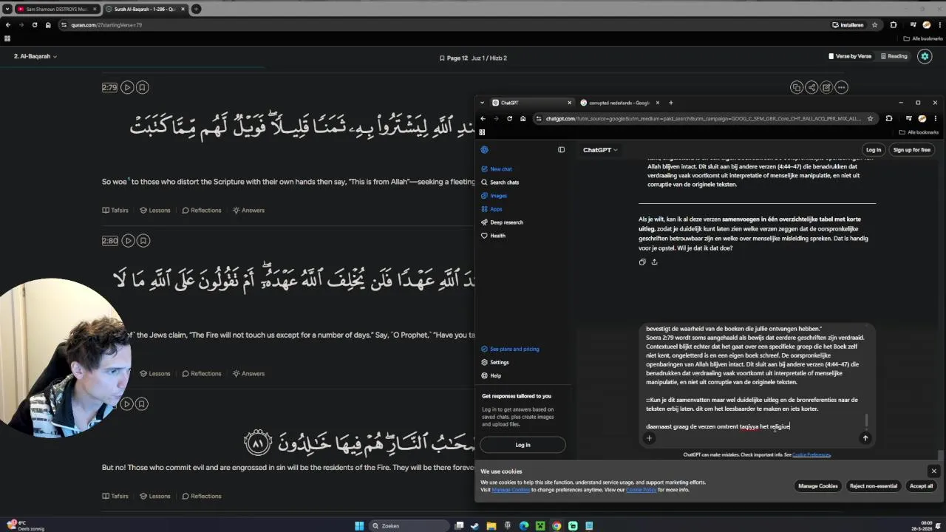
Task: Open Answers for verse 2:79
Action: click(x=248, y=210)
